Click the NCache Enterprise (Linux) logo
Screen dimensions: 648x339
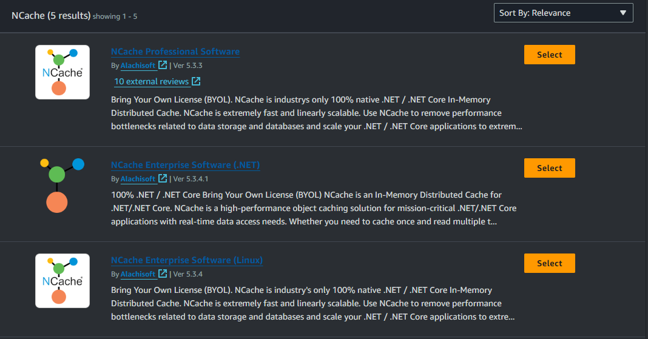tap(62, 281)
